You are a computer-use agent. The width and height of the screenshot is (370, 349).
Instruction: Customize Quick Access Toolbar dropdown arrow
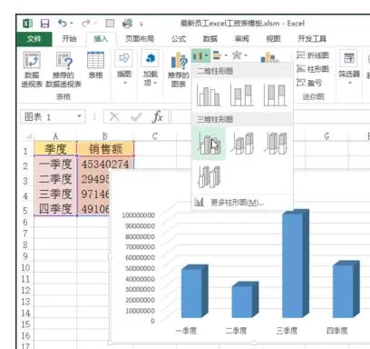point(141,24)
